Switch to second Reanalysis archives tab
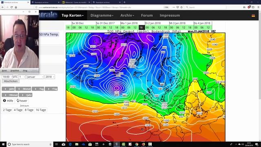 [x=45, y=2]
